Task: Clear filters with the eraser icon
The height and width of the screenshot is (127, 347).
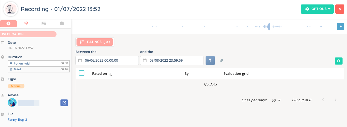Action: point(221,60)
